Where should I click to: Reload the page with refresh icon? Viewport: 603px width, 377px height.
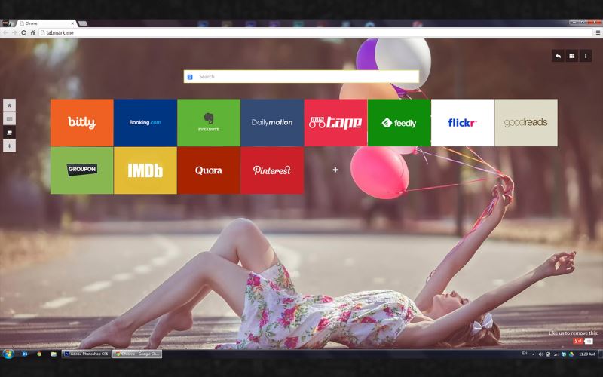coord(23,32)
